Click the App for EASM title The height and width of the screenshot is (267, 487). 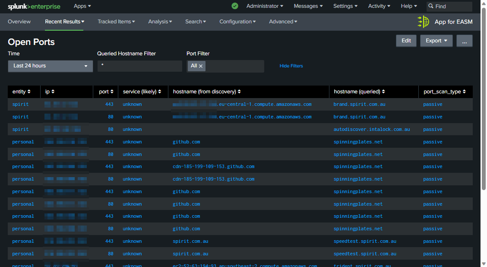click(453, 22)
